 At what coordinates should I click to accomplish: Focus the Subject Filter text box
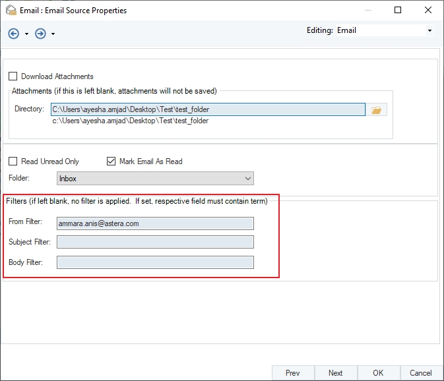pos(155,243)
